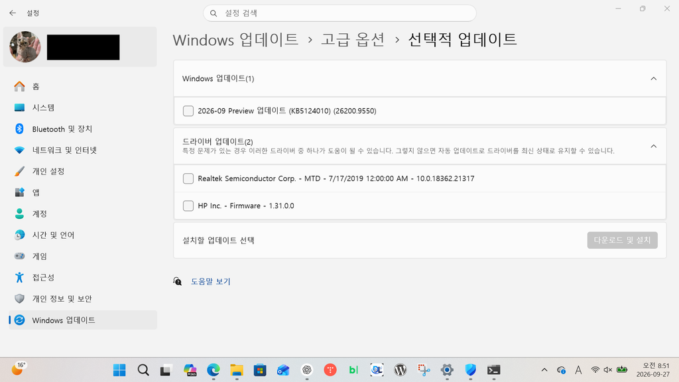
Task: Click the 계정 person icon
Action: [x=19, y=214]
